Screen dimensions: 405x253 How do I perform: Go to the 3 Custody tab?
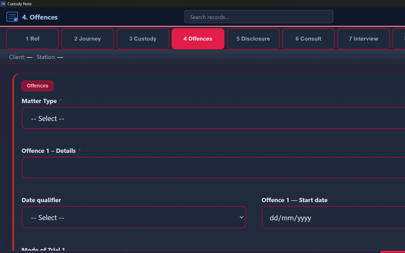[x=143, y=39]
